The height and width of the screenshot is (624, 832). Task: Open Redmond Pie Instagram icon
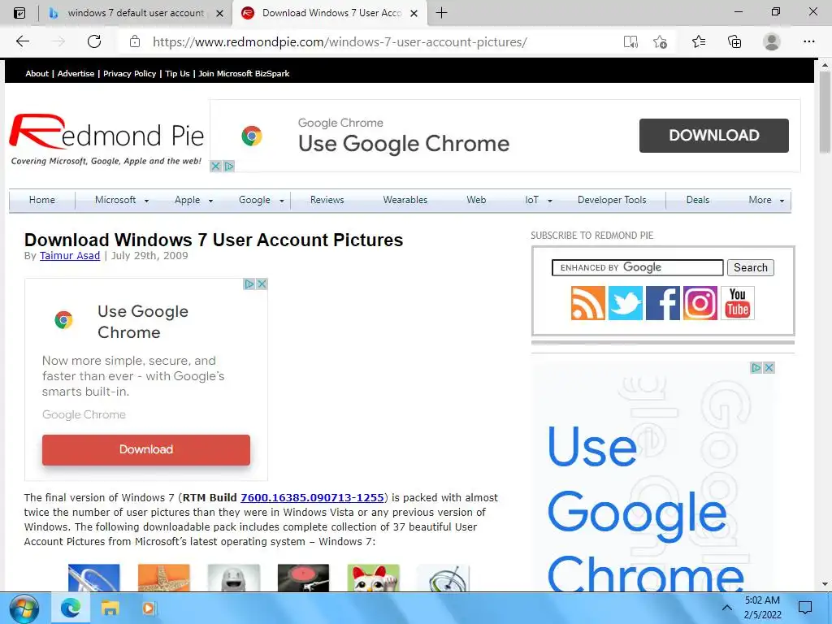coord(700,303)
